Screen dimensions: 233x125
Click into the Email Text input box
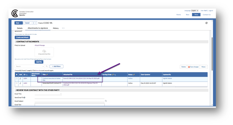coord(69,105)
